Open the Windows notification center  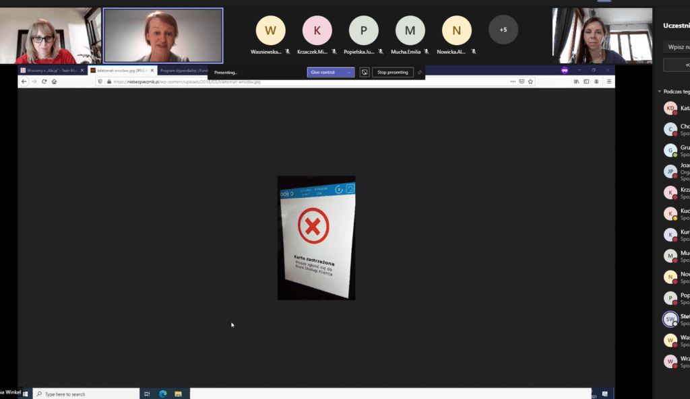(x=605, y=394)
